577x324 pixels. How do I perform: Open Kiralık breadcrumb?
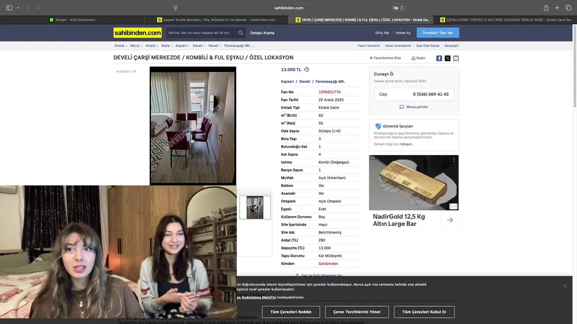point(150,45)
